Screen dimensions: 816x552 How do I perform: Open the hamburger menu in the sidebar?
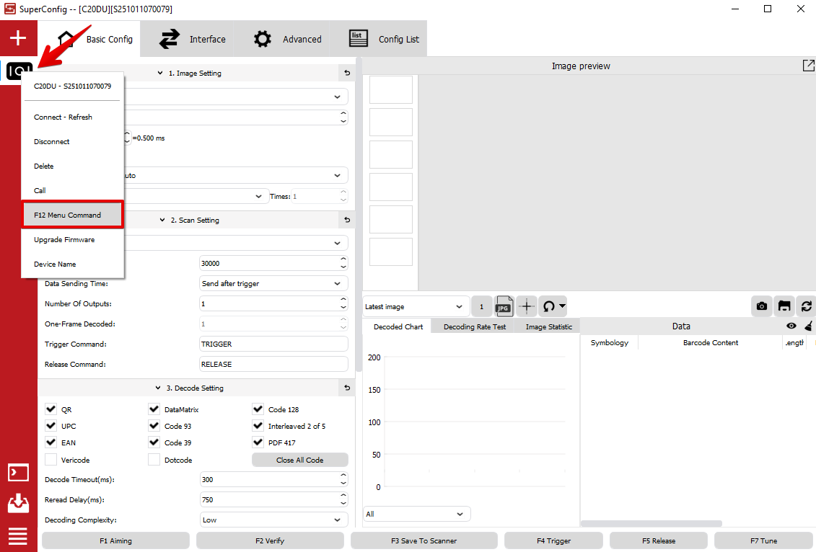tap(18, 536)
